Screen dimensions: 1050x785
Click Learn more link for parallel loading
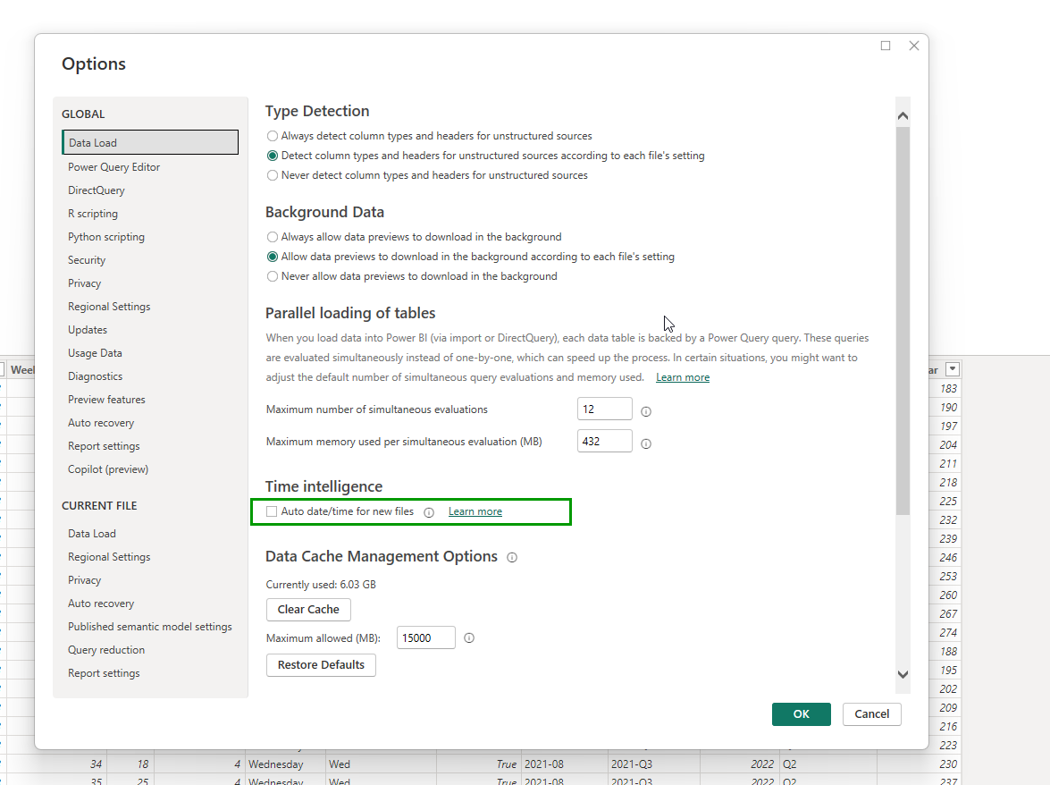click(683, 378)
